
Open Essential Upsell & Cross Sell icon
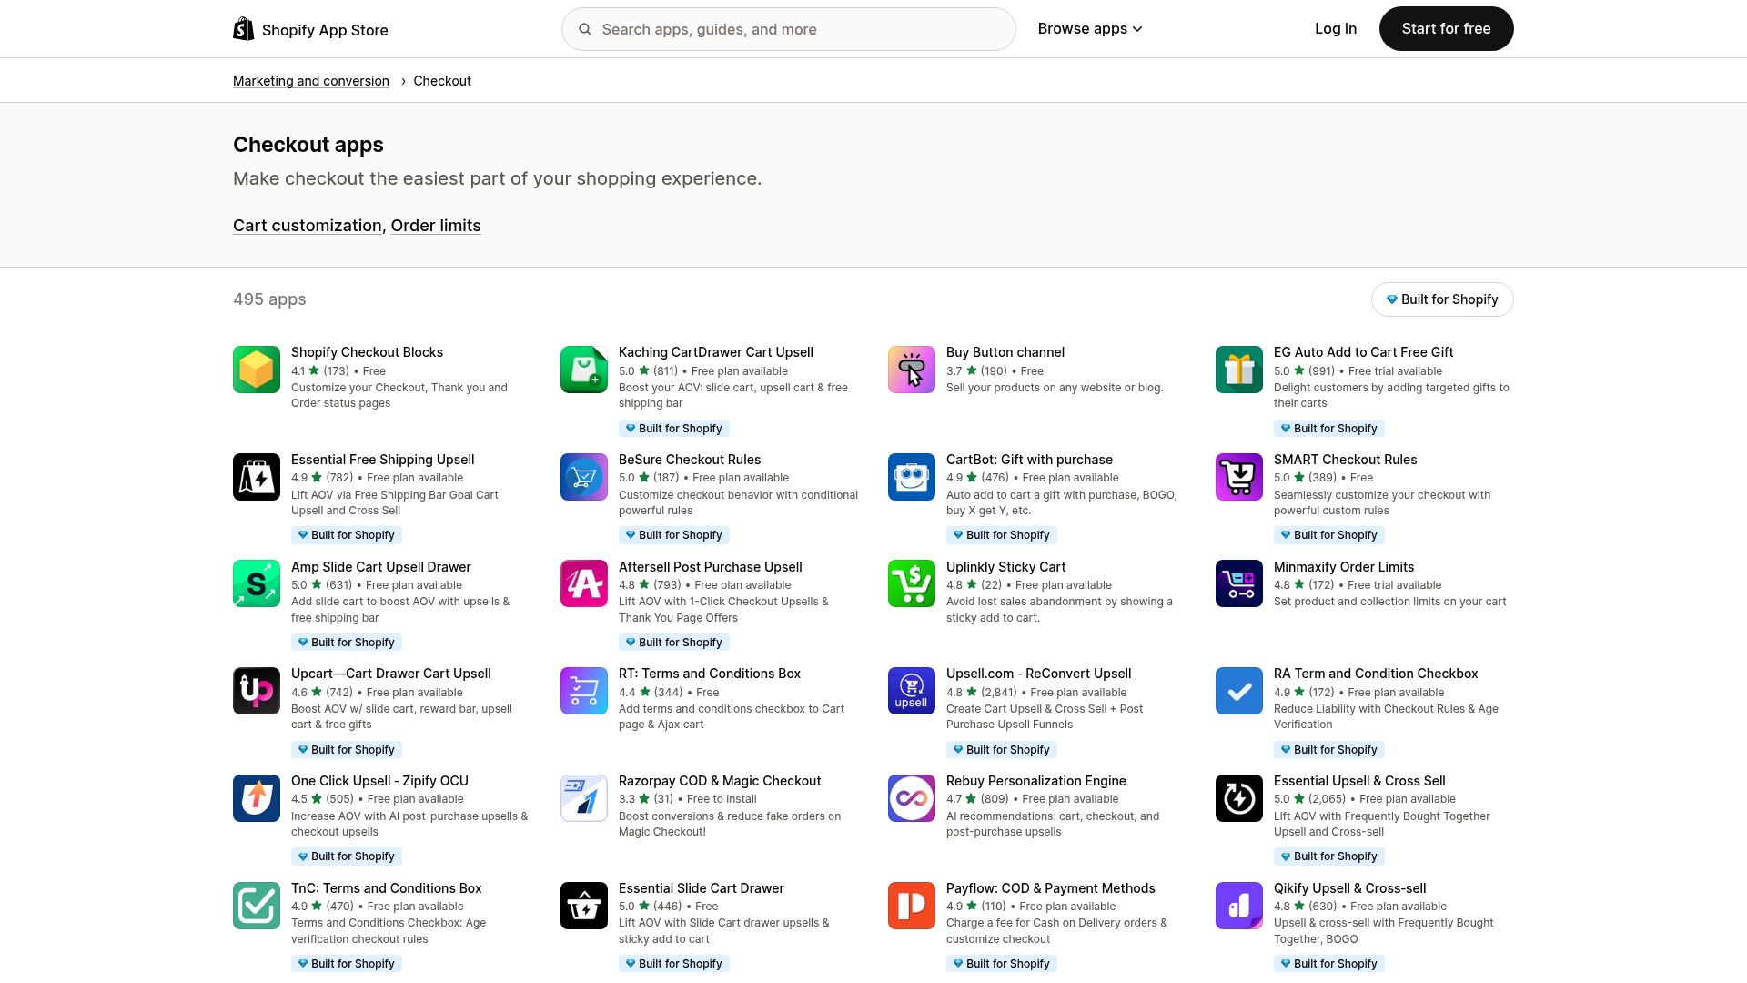1239,798
